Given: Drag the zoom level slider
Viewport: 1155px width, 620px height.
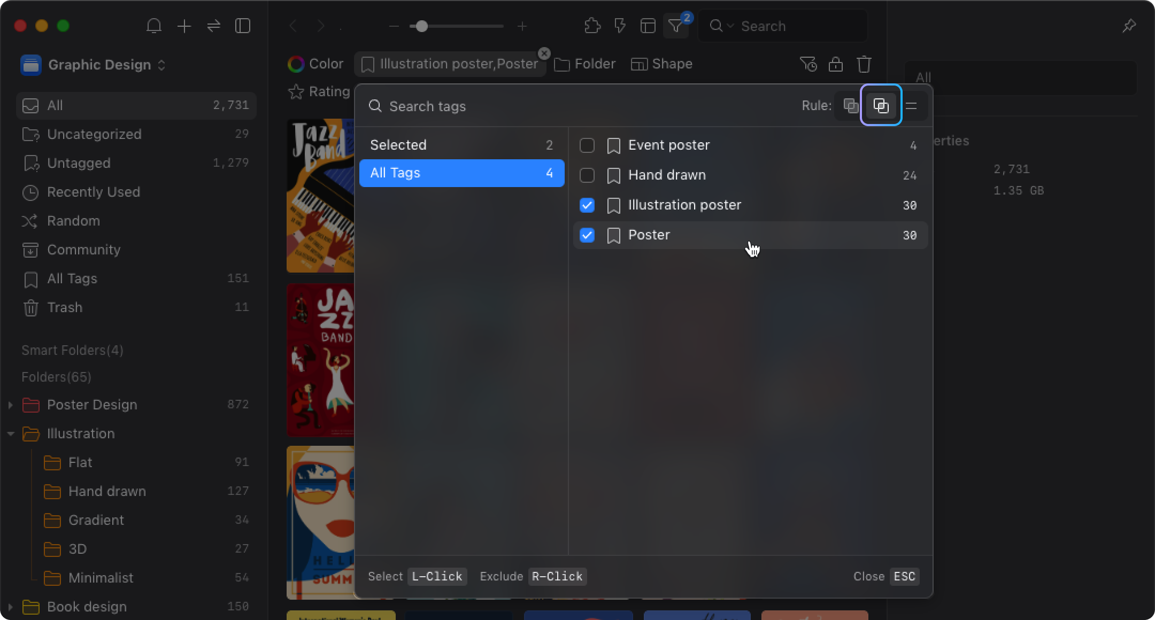Looking at the screenshot, I should (x=422, y=26).
